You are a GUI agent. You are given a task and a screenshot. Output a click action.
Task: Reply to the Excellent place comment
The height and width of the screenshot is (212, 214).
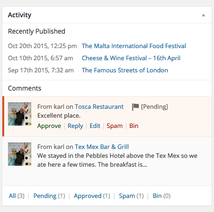coord(76,126)
